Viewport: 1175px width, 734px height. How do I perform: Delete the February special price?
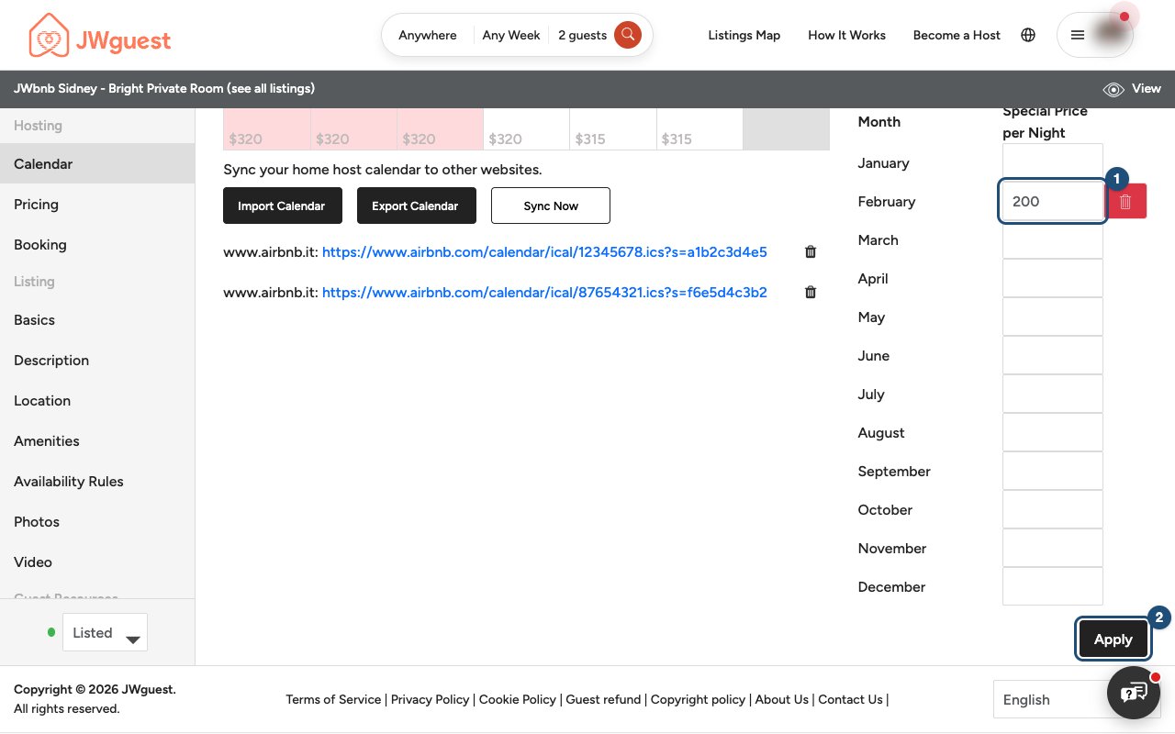[1127, 202]
